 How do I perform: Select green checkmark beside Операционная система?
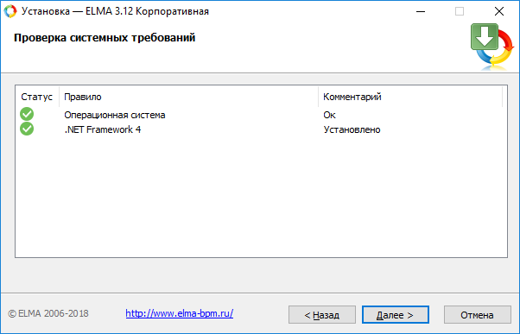pos(27,114)
